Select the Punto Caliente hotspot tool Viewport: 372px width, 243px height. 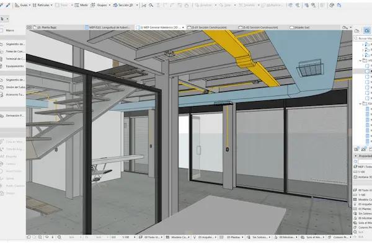pyautogui.click(x=12, y=186)
